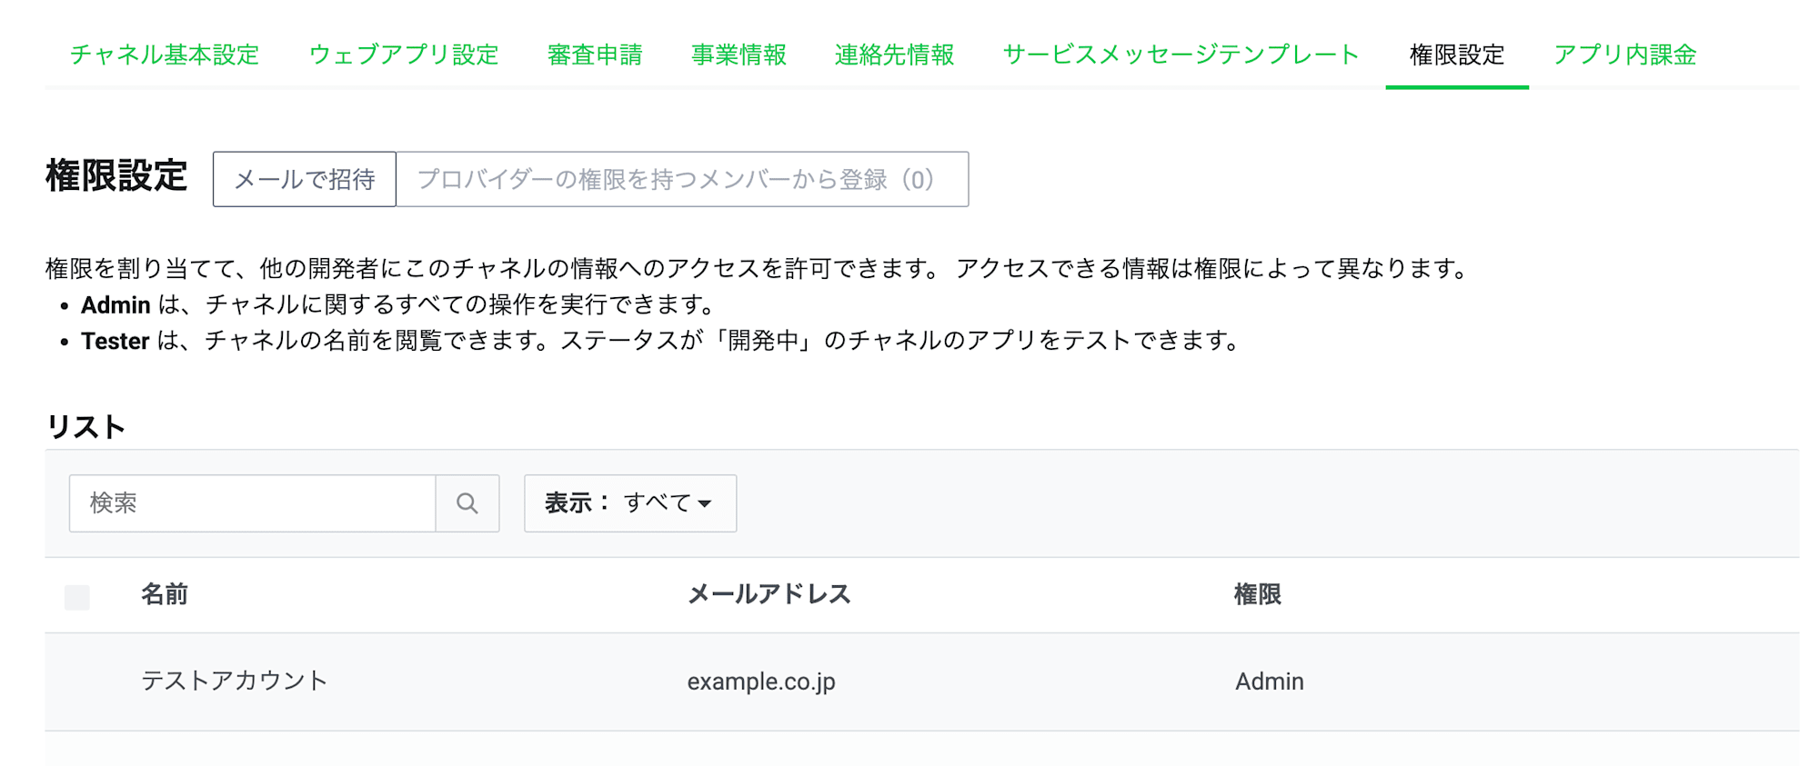Switch to サービスメッセージテンプレート tab

point(1181,55)
